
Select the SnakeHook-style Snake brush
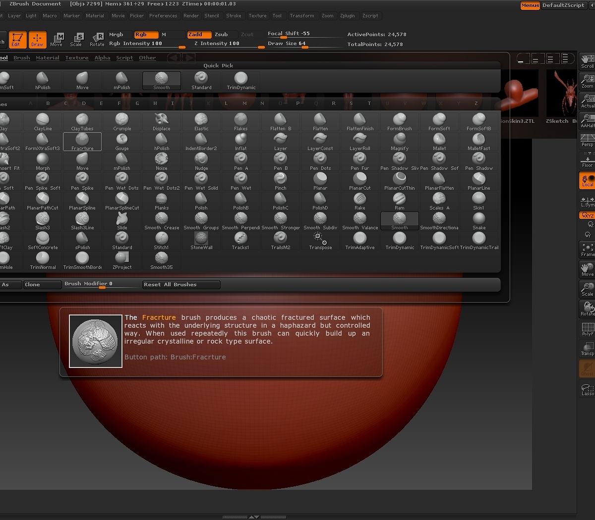pyautogui.click(x=479, y=221)
